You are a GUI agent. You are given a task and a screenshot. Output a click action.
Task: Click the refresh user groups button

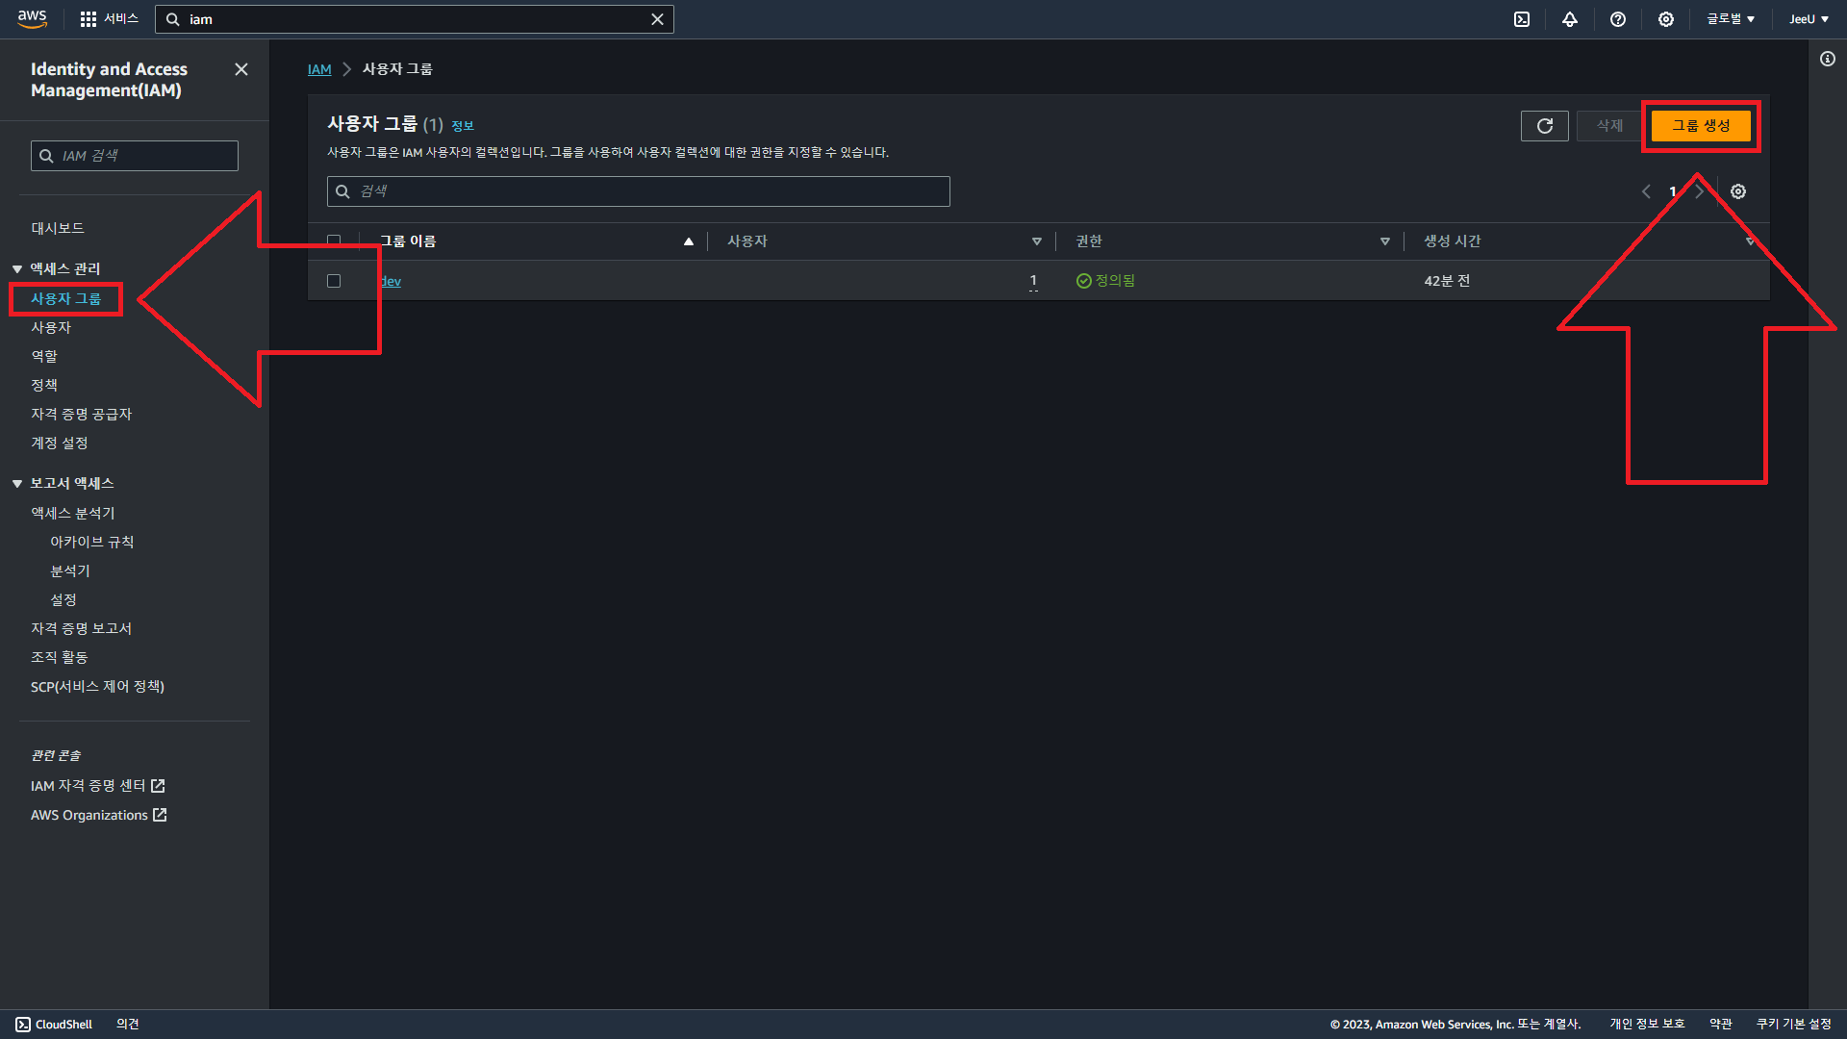pos(1544,126)
